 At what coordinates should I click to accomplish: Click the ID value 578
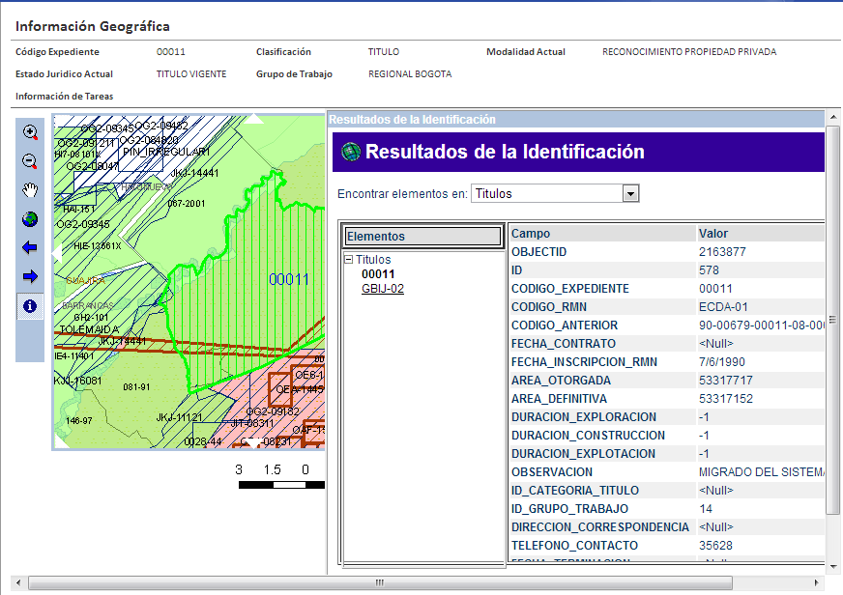(x=709, y=270)
